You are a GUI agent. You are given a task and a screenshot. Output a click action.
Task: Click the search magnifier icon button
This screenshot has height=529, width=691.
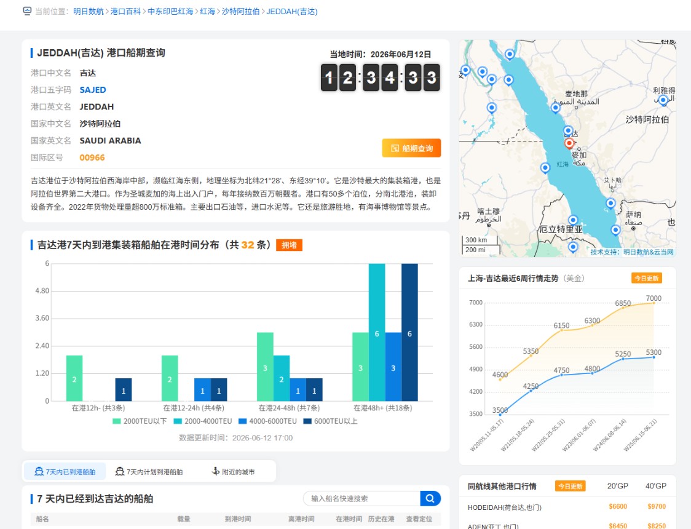pos(430,499)
